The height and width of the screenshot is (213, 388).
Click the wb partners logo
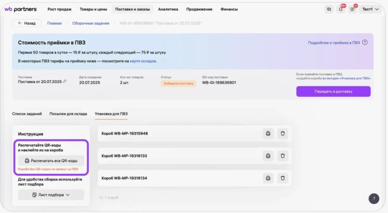pyautogui.click(x=20, y=9)
